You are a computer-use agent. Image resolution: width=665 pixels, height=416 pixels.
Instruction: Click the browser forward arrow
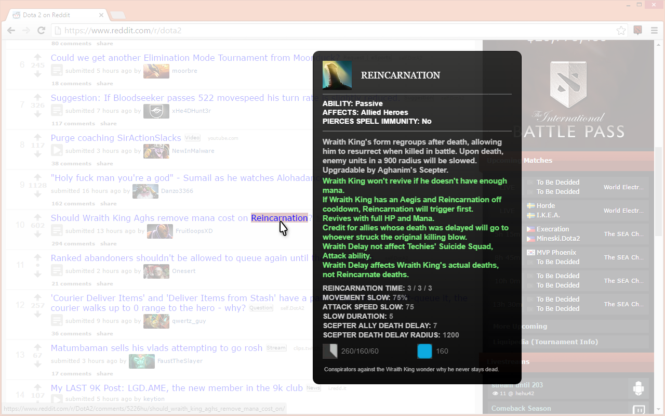pos(26,31)
